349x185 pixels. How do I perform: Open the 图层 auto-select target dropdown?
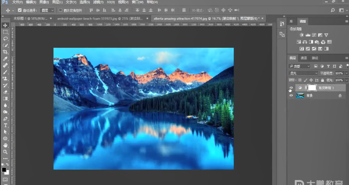click(47, 10)
